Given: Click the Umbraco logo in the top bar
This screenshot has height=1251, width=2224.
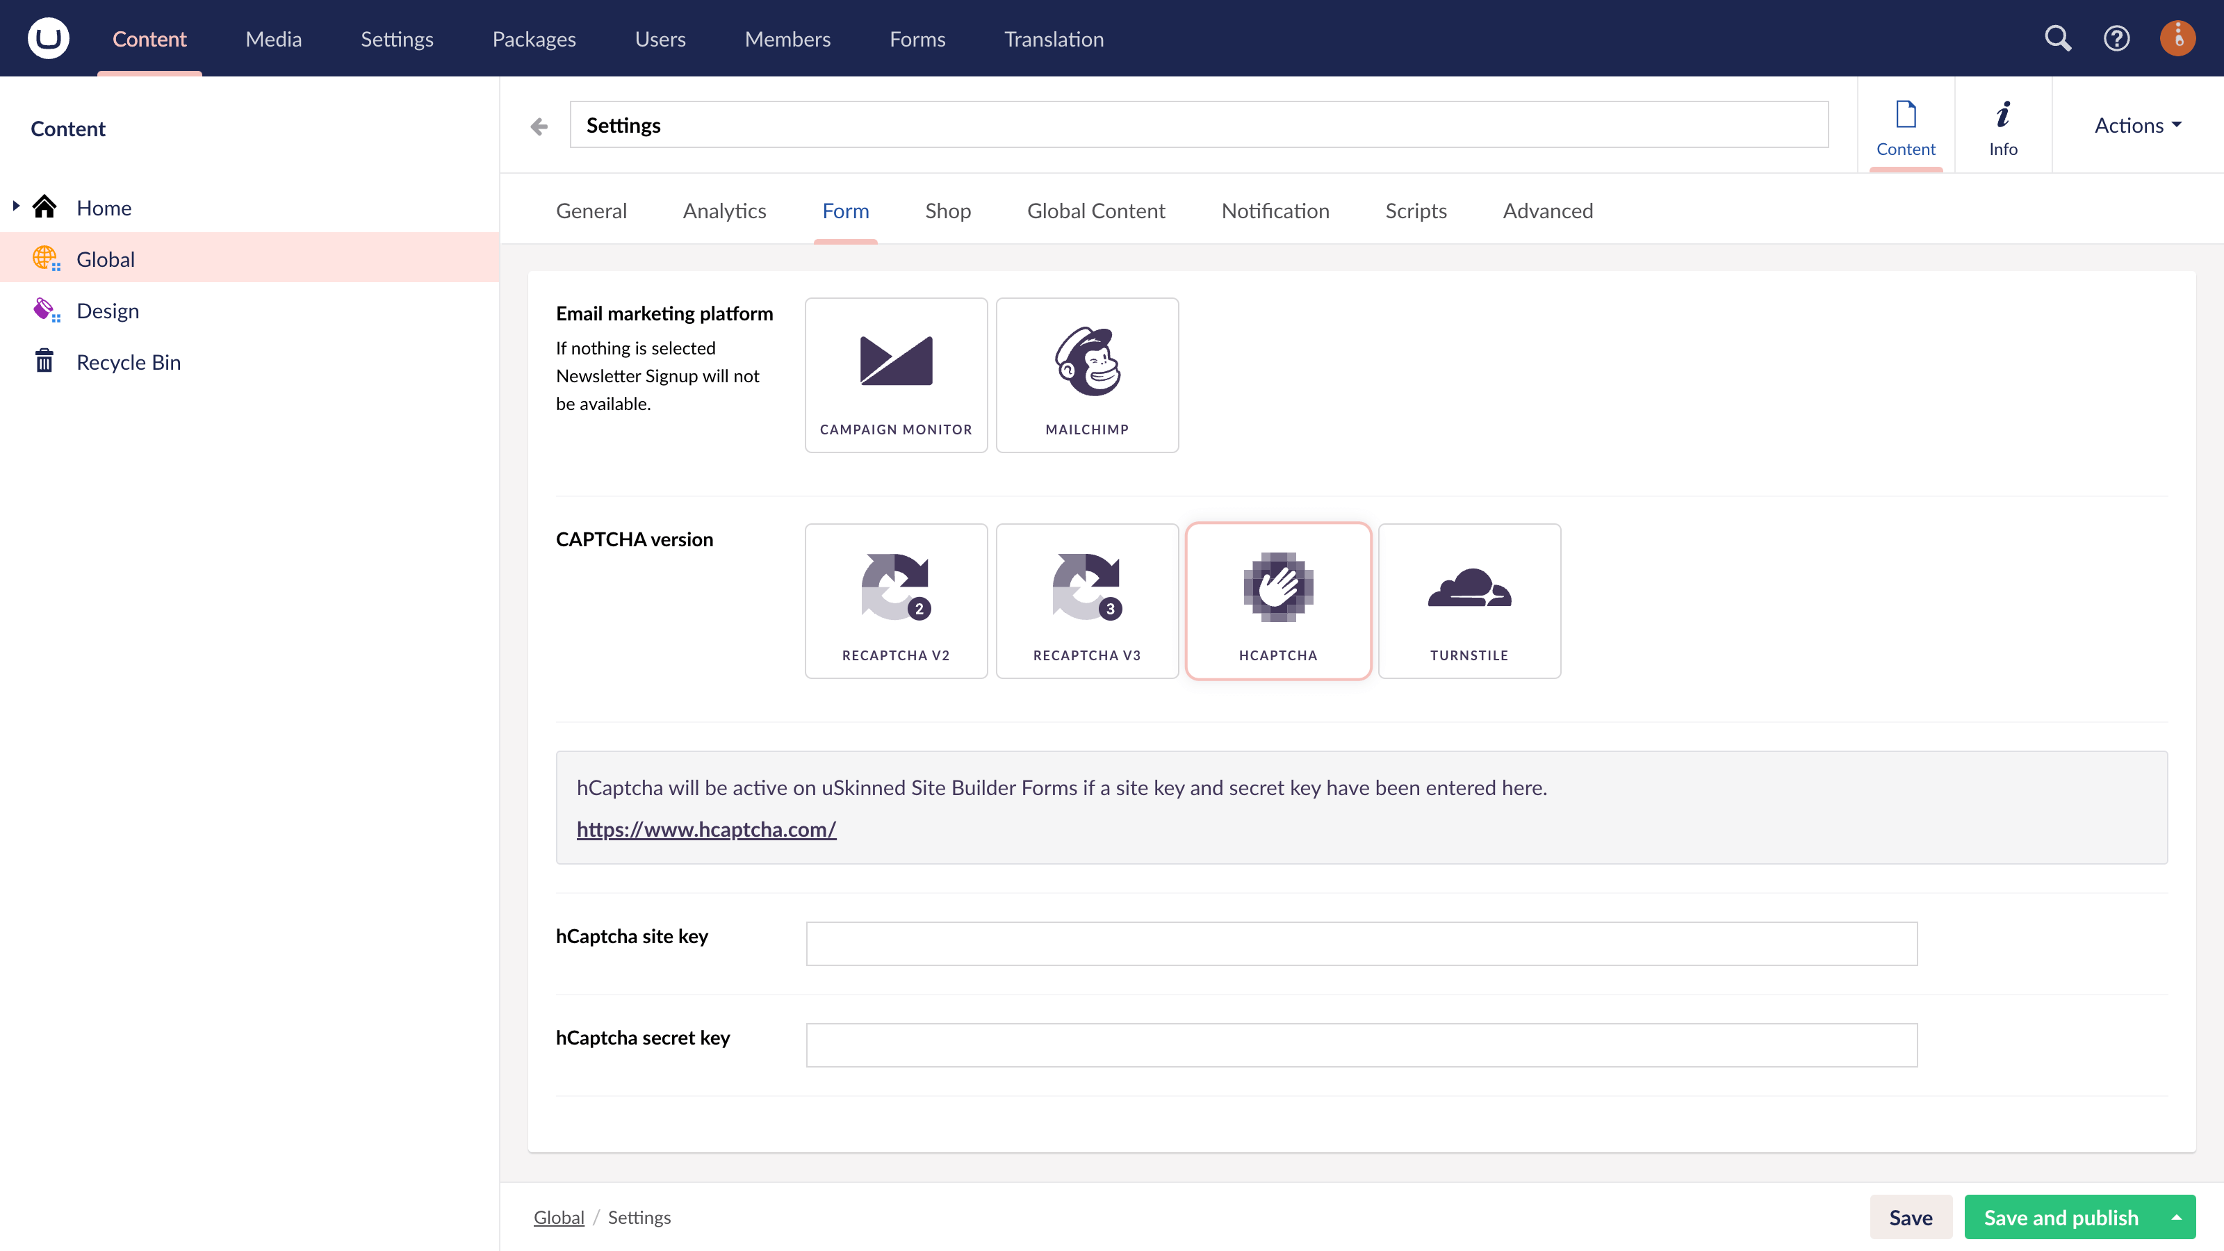Looking at the screenshot, I should 49,37.
